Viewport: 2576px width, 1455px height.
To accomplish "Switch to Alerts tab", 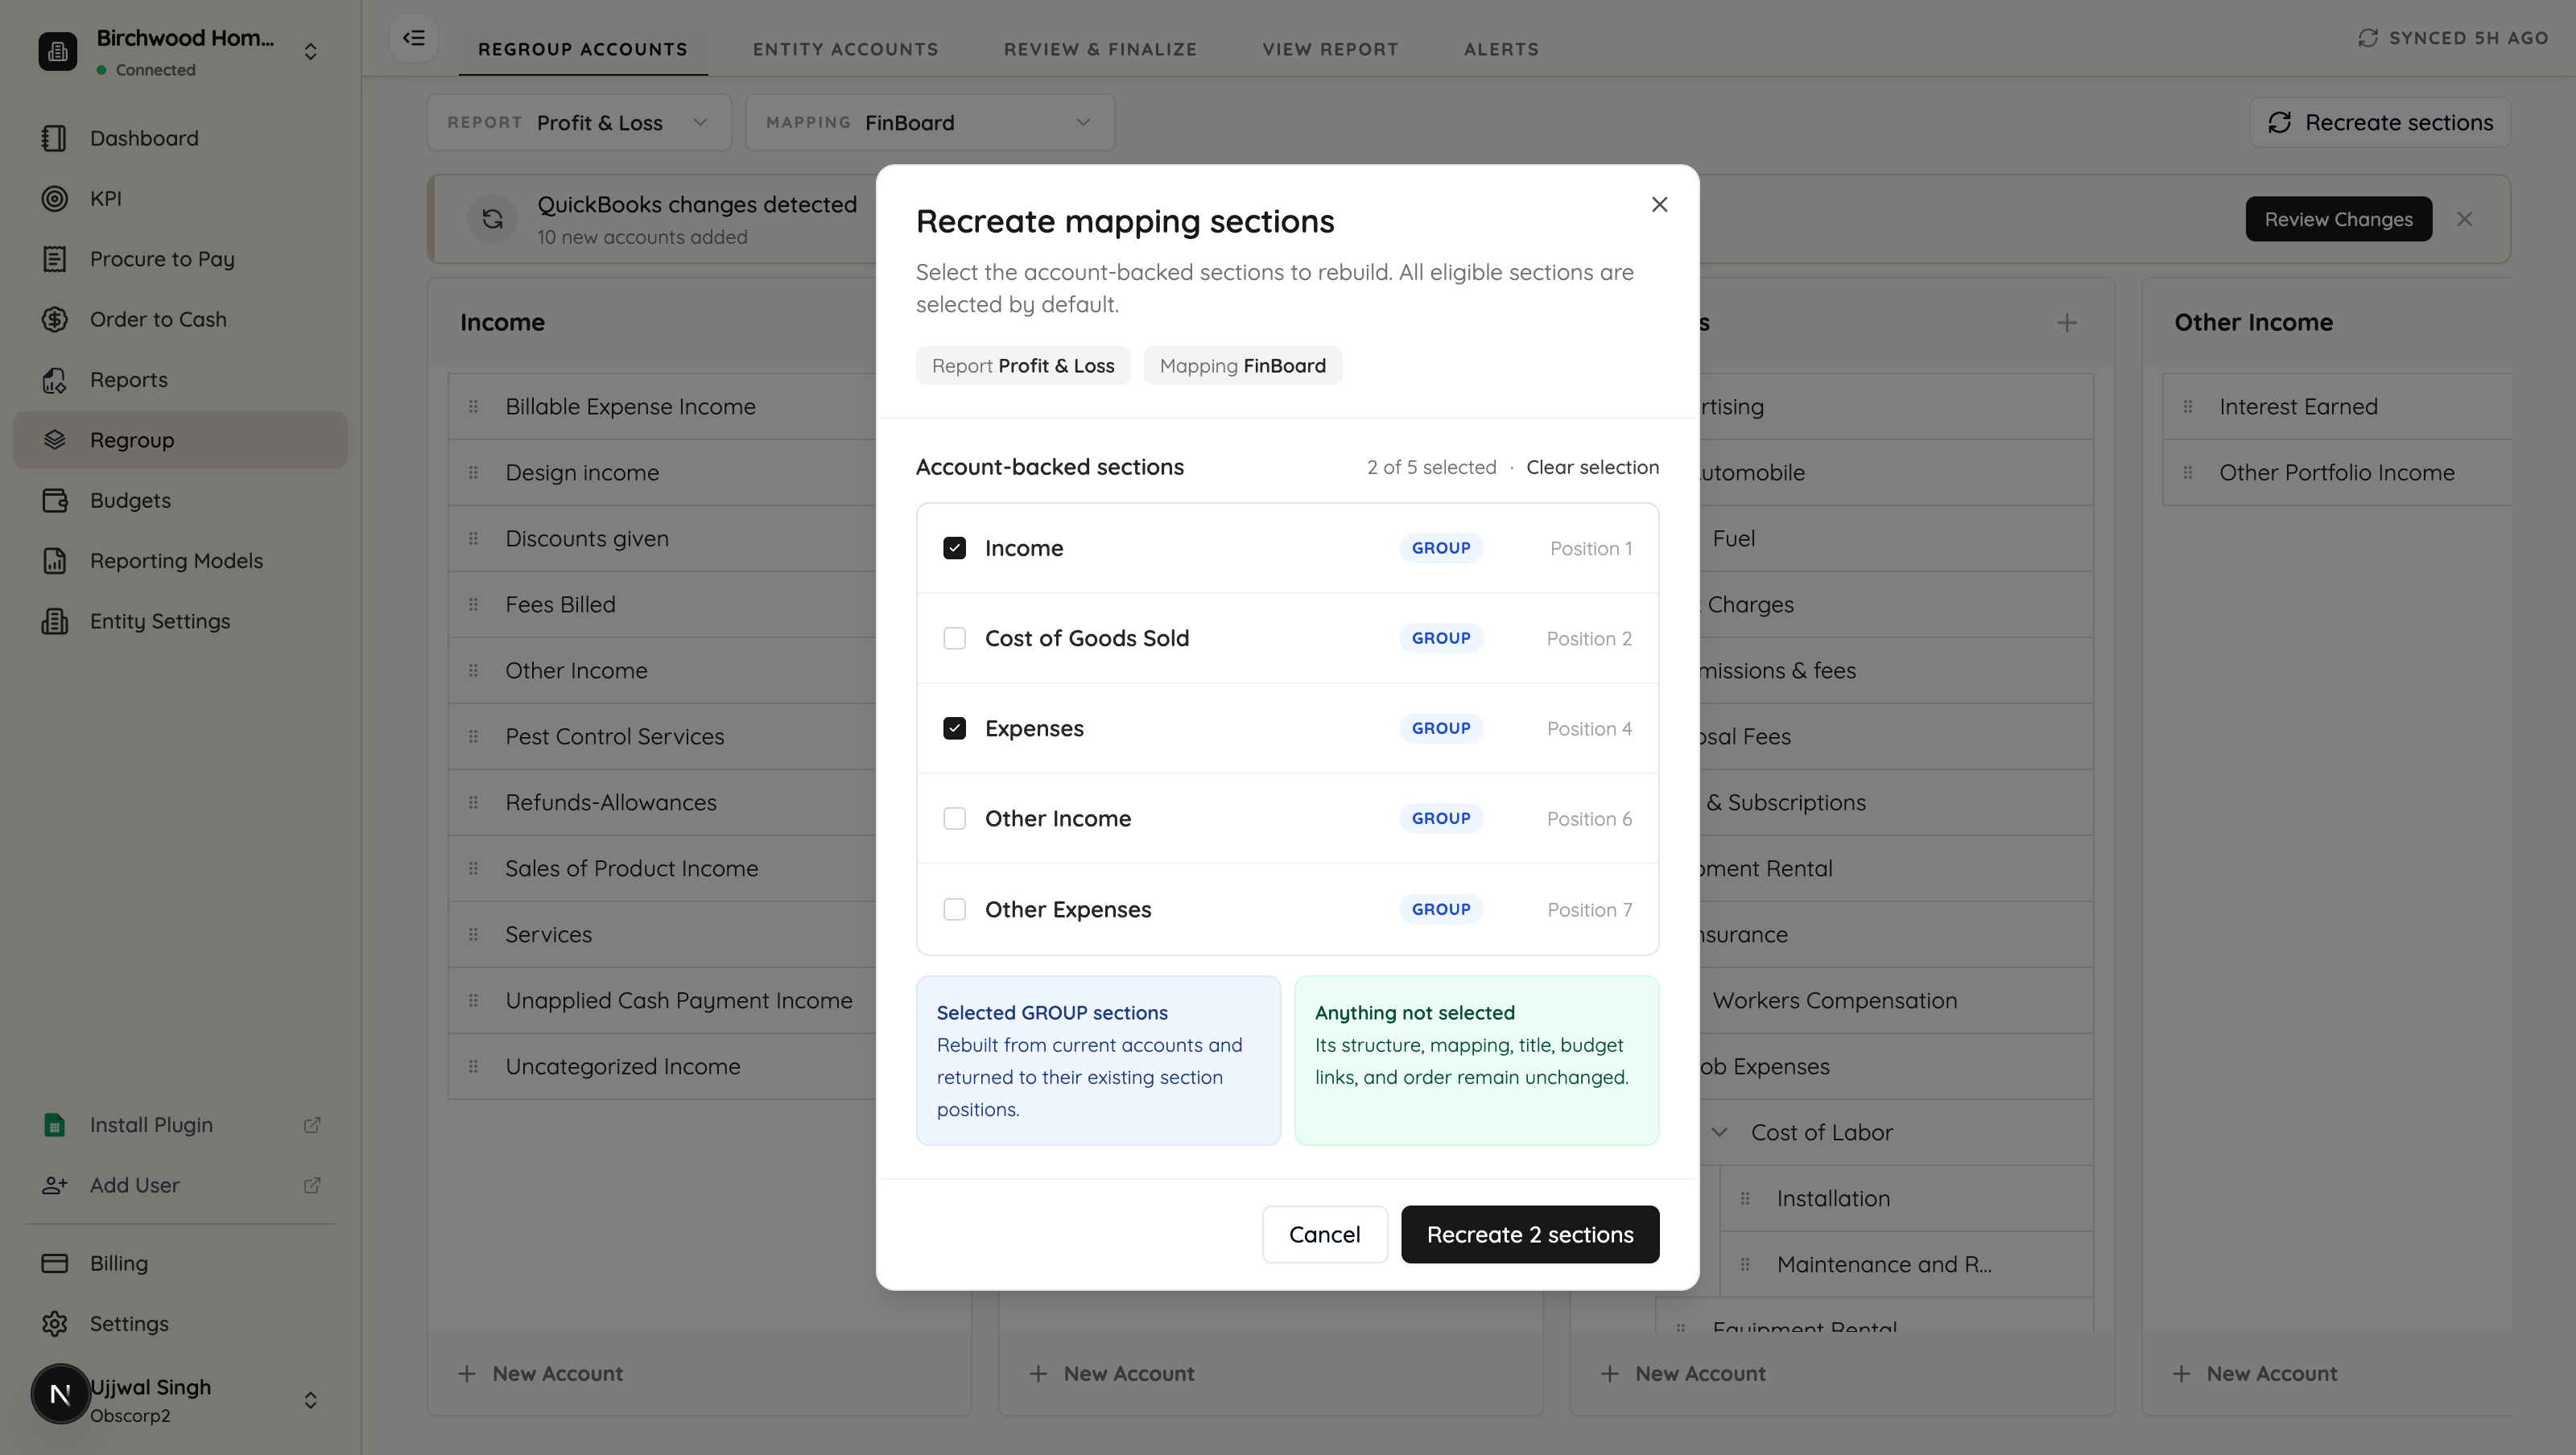I will click(x=1501, y=49).
